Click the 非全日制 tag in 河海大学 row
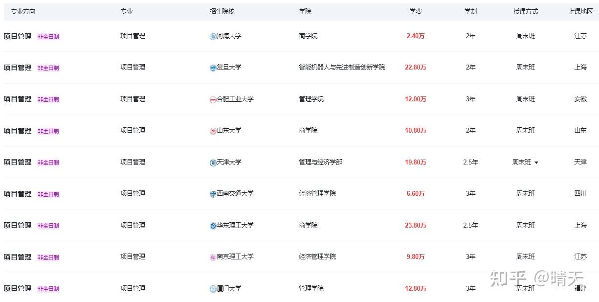 (x=48, y=37)
